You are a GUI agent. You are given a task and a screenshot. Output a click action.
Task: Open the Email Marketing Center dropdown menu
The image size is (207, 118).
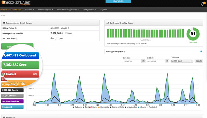(x=68, y=10)
